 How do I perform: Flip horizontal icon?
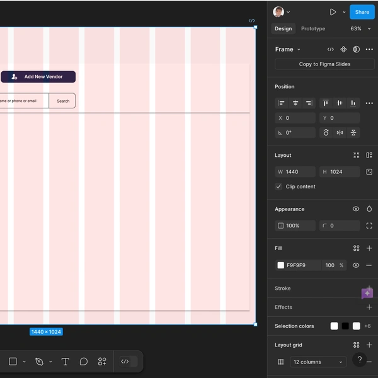(x=340, y=132)
